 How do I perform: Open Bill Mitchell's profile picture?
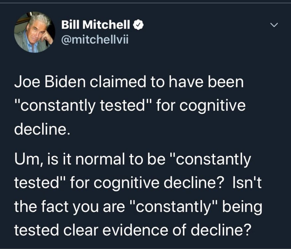point(34,33)
